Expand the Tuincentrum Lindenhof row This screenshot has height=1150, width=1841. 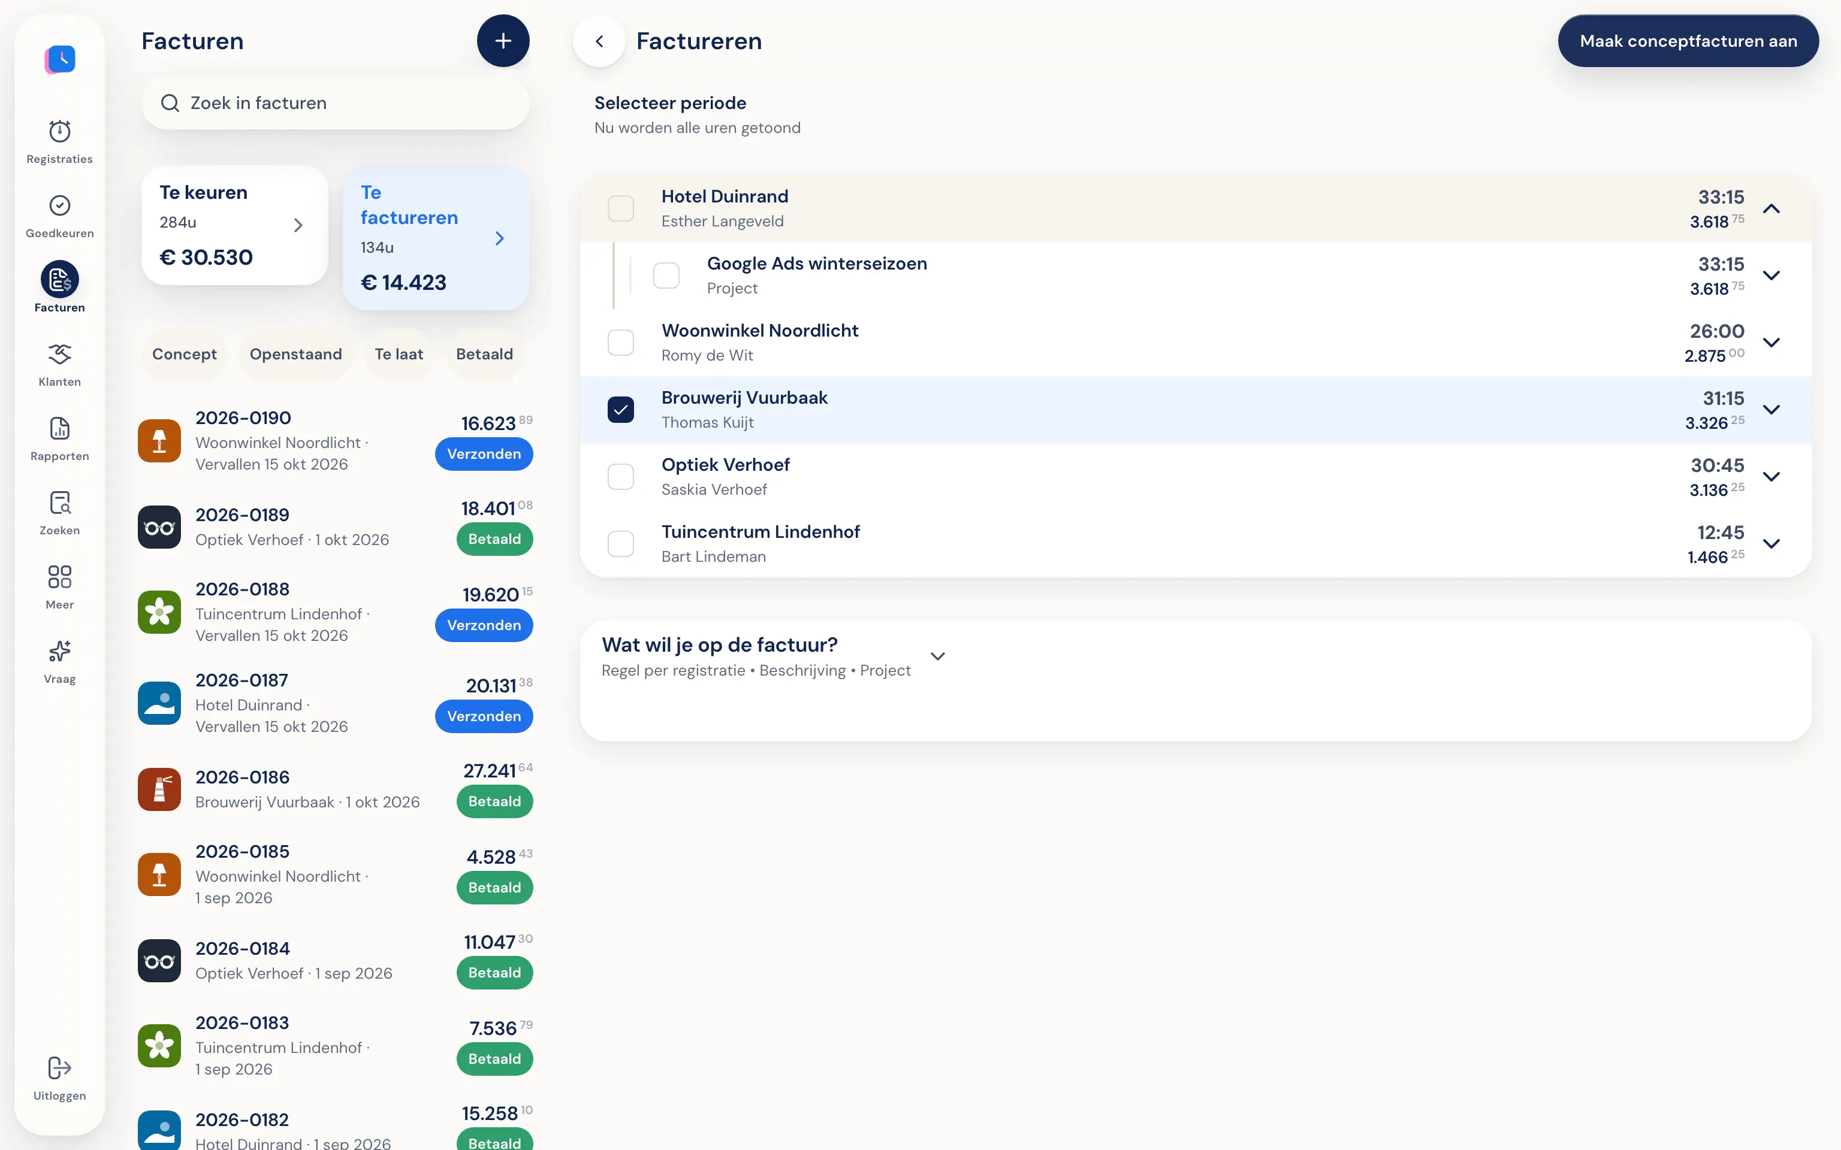pos(1771,544)
